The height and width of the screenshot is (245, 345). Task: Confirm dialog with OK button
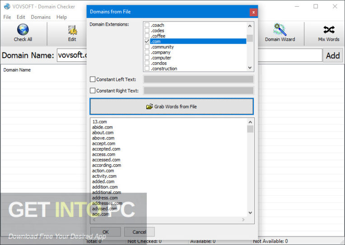pyautogui.click(x=105, y=232)
